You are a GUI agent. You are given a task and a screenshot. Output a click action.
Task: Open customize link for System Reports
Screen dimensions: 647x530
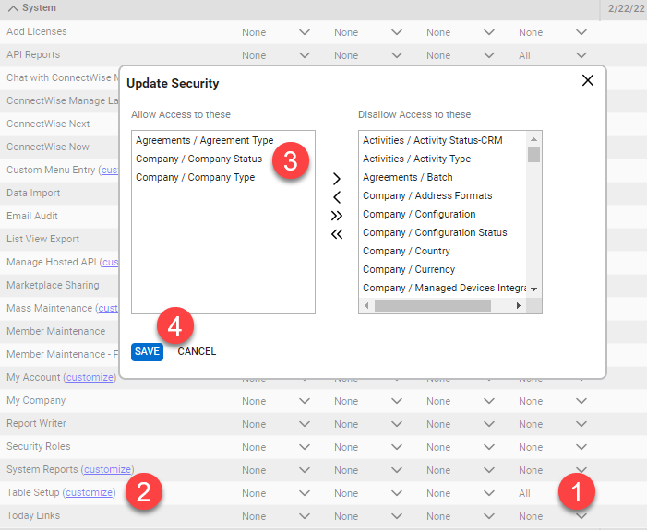tap(107, 470)
